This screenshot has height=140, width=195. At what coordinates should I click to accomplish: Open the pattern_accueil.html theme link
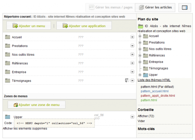click(x=155, y=91)
